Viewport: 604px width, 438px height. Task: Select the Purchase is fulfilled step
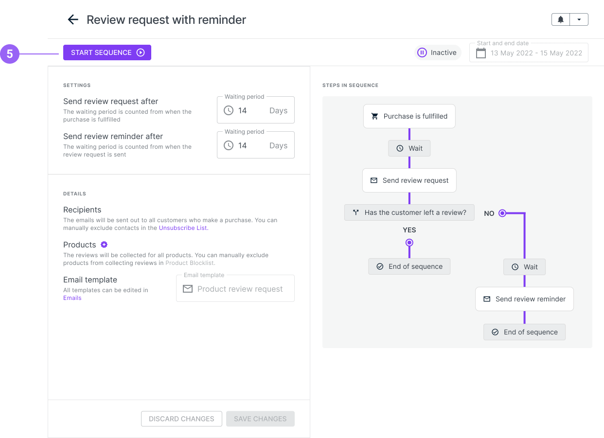point(409,116)
